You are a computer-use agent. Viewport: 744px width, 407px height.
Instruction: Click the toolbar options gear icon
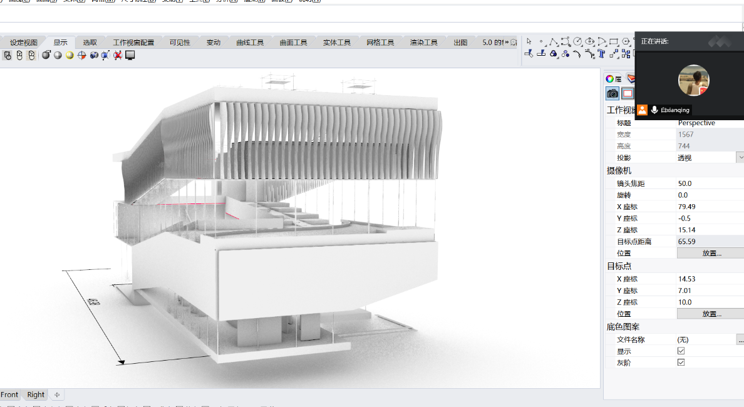514,43
